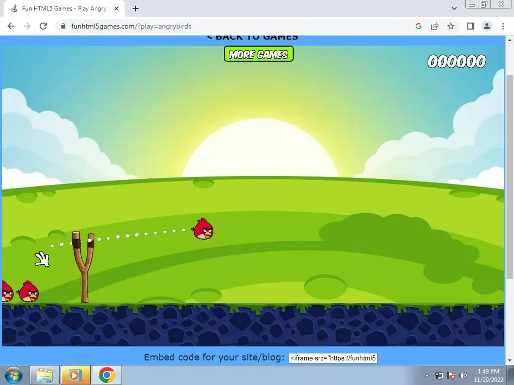The image size is (514, 385).
Task: Click the Embed code label text
Action: coord(214,357)
